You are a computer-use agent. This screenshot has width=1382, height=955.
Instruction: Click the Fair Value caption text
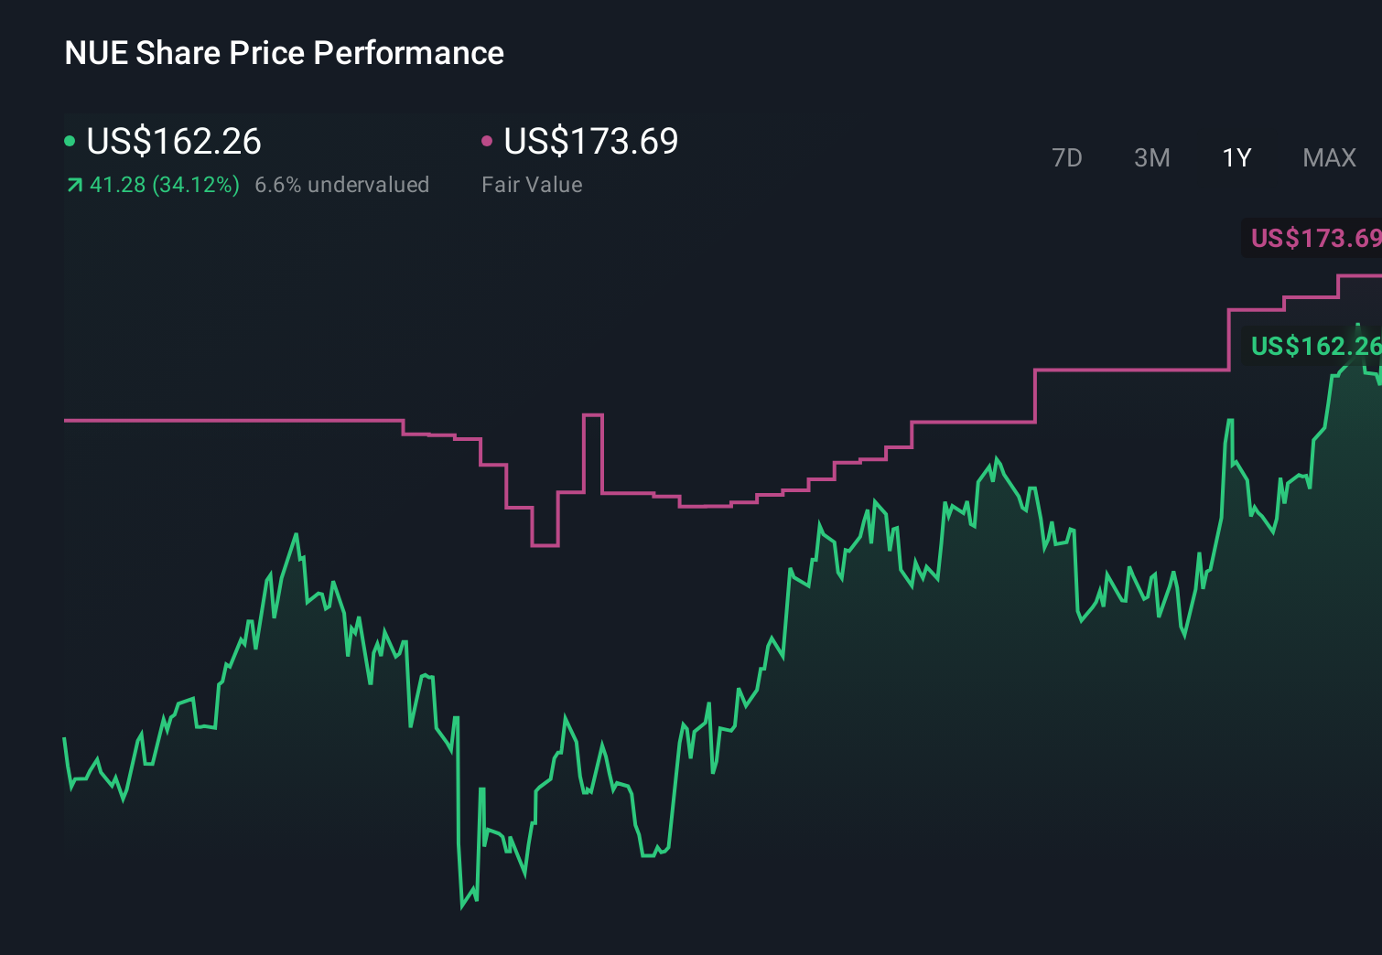pos(531,184)
